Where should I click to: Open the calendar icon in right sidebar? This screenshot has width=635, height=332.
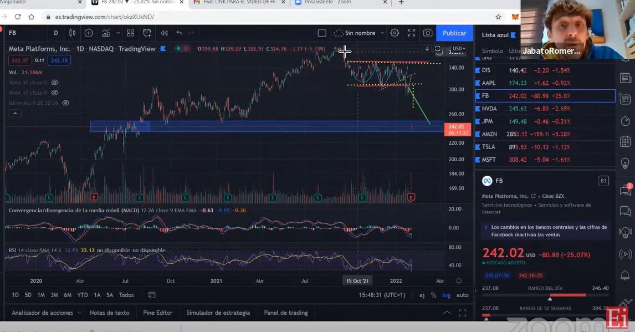[625, 142]
